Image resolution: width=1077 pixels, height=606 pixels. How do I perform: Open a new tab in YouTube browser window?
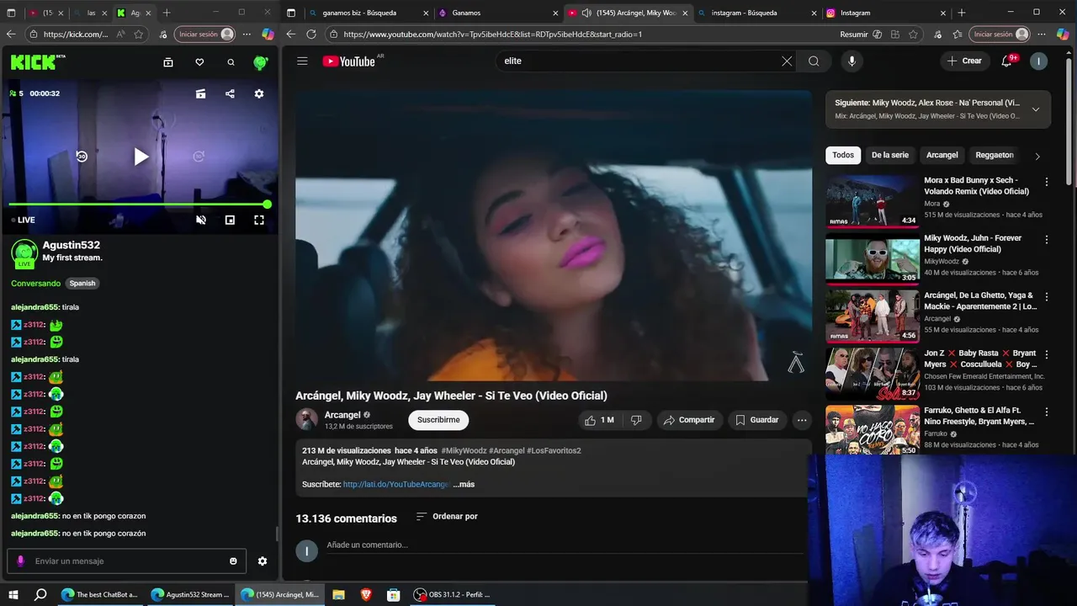point(962,13)
